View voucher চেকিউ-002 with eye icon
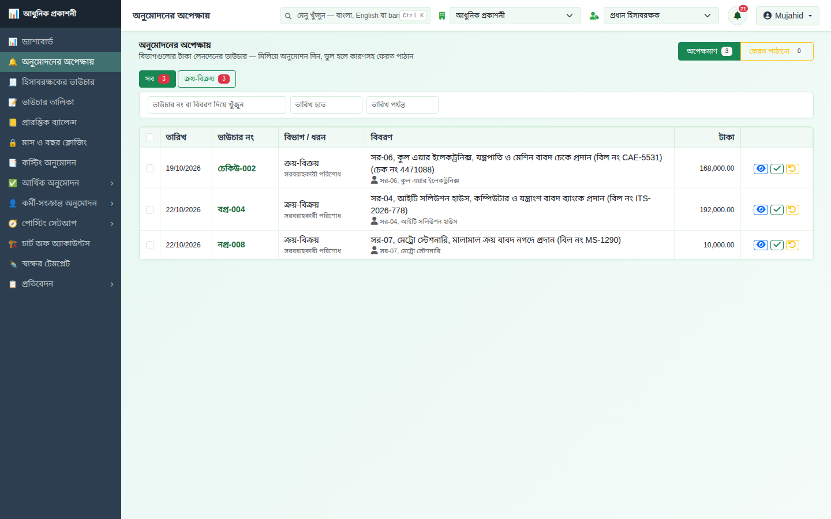 tap(761, 168)
